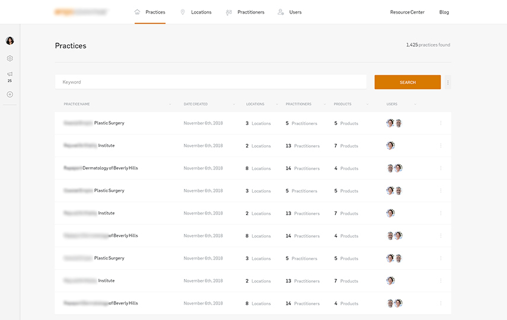The height and width of the screenshot is (320, 507).
Task: Sort by Practitioners column arrow
Action: 324,104
